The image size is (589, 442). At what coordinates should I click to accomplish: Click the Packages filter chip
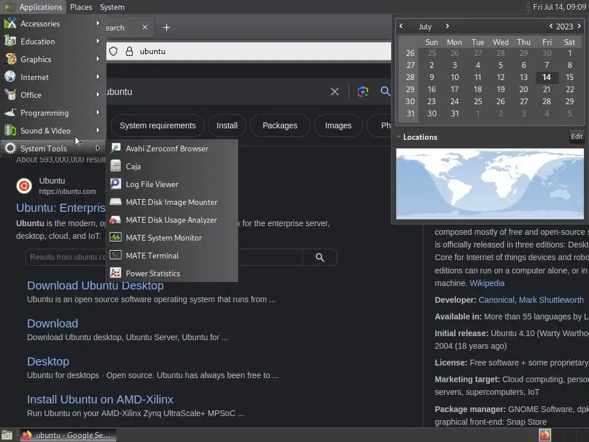280,125
